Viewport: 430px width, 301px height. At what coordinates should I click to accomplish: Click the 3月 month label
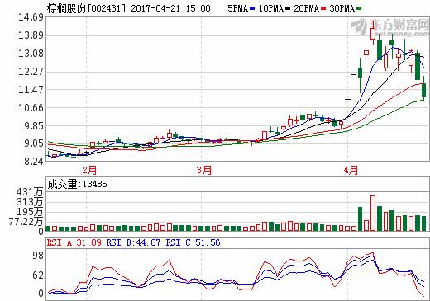pos(204,170)
